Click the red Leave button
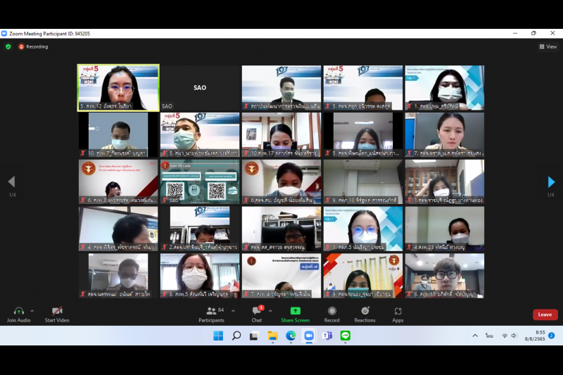 545,314
